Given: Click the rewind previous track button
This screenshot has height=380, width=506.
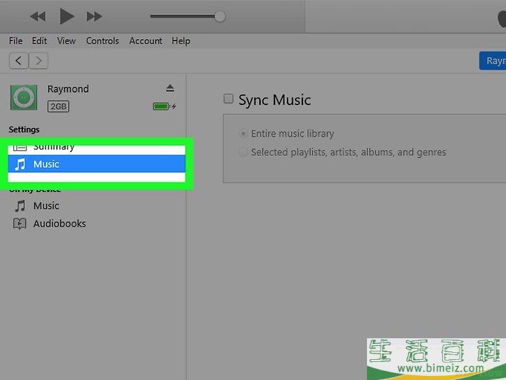Looking at the screenshot, I should (x=38, y=17).
